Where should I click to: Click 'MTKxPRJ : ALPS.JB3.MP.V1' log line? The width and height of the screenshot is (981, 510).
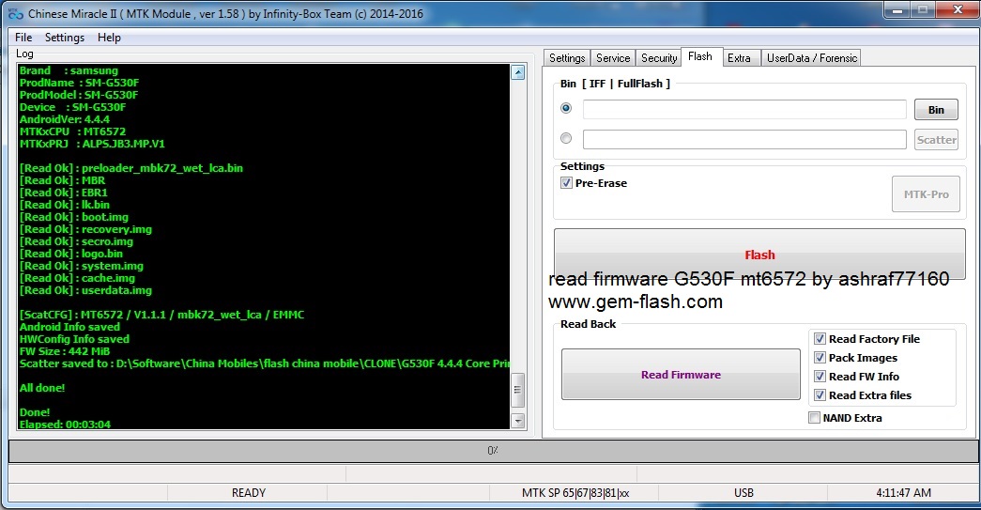coord(92,144)
